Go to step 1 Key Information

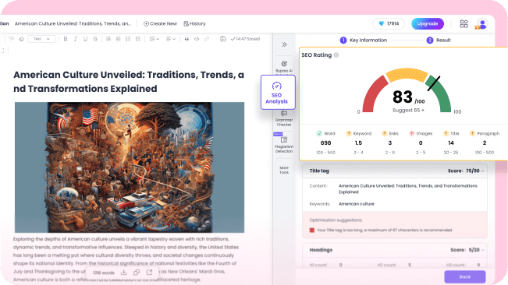pos(363,40)
